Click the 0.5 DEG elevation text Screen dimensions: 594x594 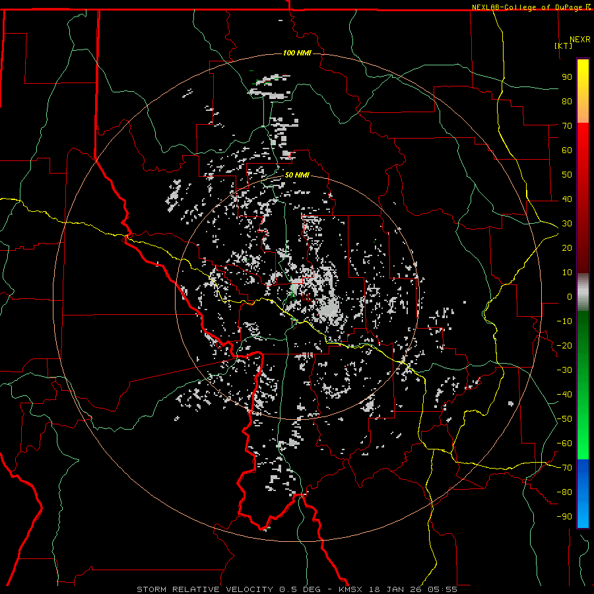pyautogui.click(x=300, y=589)
